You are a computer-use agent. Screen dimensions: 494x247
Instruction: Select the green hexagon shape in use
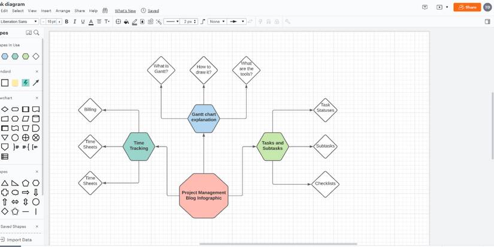tap(26, 56)
